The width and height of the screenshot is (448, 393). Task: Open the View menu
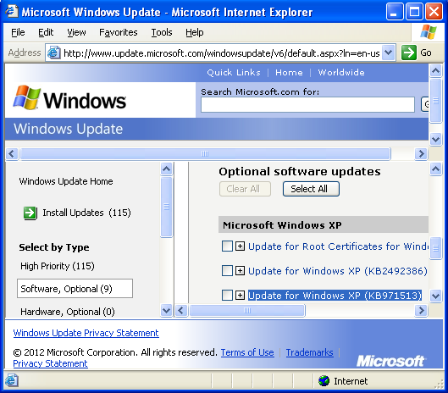pos(76,32)
